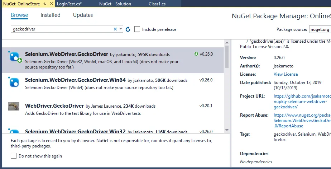Screen dimensions: 331x169
Task: Open the Package source dropdown
Action: [x=320, y=29]
